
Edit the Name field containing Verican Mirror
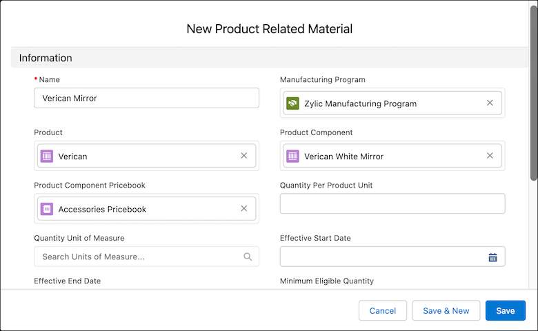pos(146,98)
